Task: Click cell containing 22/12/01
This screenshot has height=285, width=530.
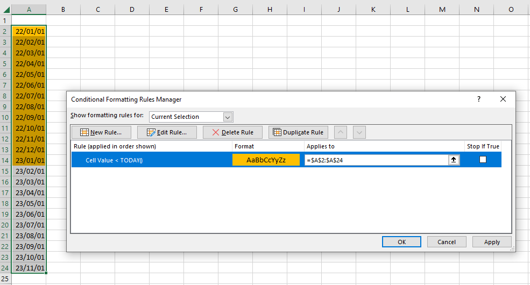Action: coord(29,149)
